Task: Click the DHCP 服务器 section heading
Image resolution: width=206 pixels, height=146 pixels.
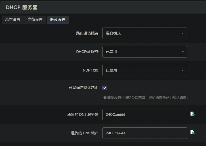Action: point(22,7)
